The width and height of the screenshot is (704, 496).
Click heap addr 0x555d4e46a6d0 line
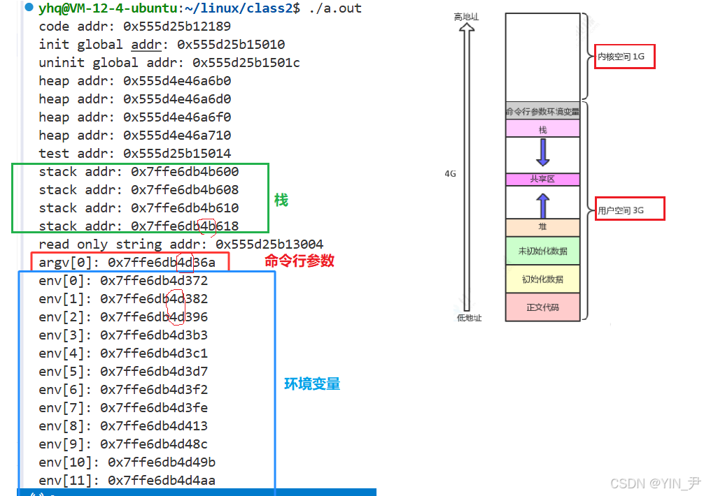coord(134,99)
